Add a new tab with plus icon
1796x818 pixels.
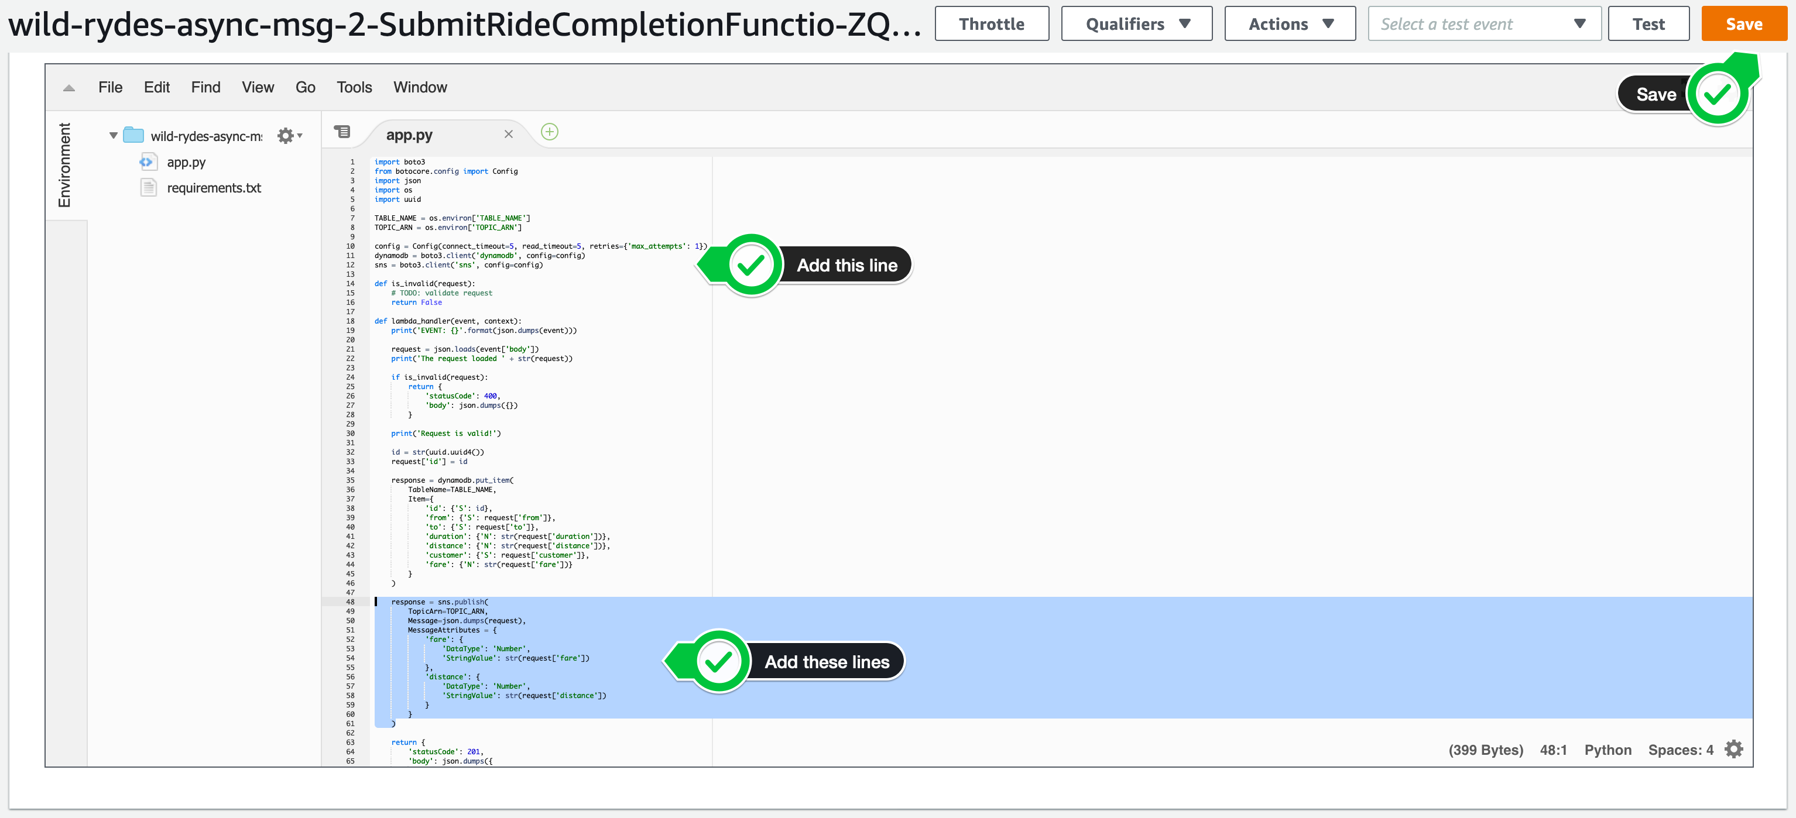pyautogui.click(x=550, y=132)
